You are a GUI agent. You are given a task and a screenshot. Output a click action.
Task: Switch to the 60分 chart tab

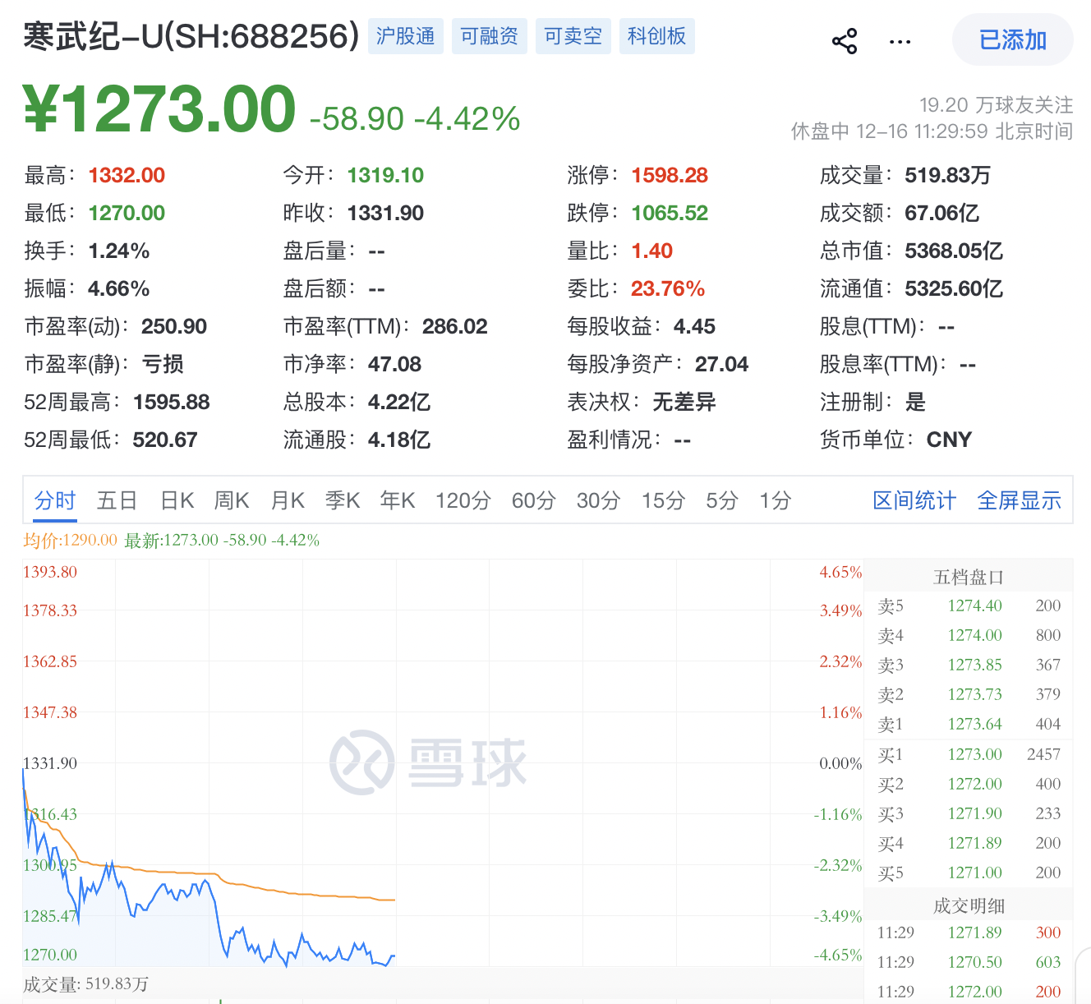tap(534, 500)
